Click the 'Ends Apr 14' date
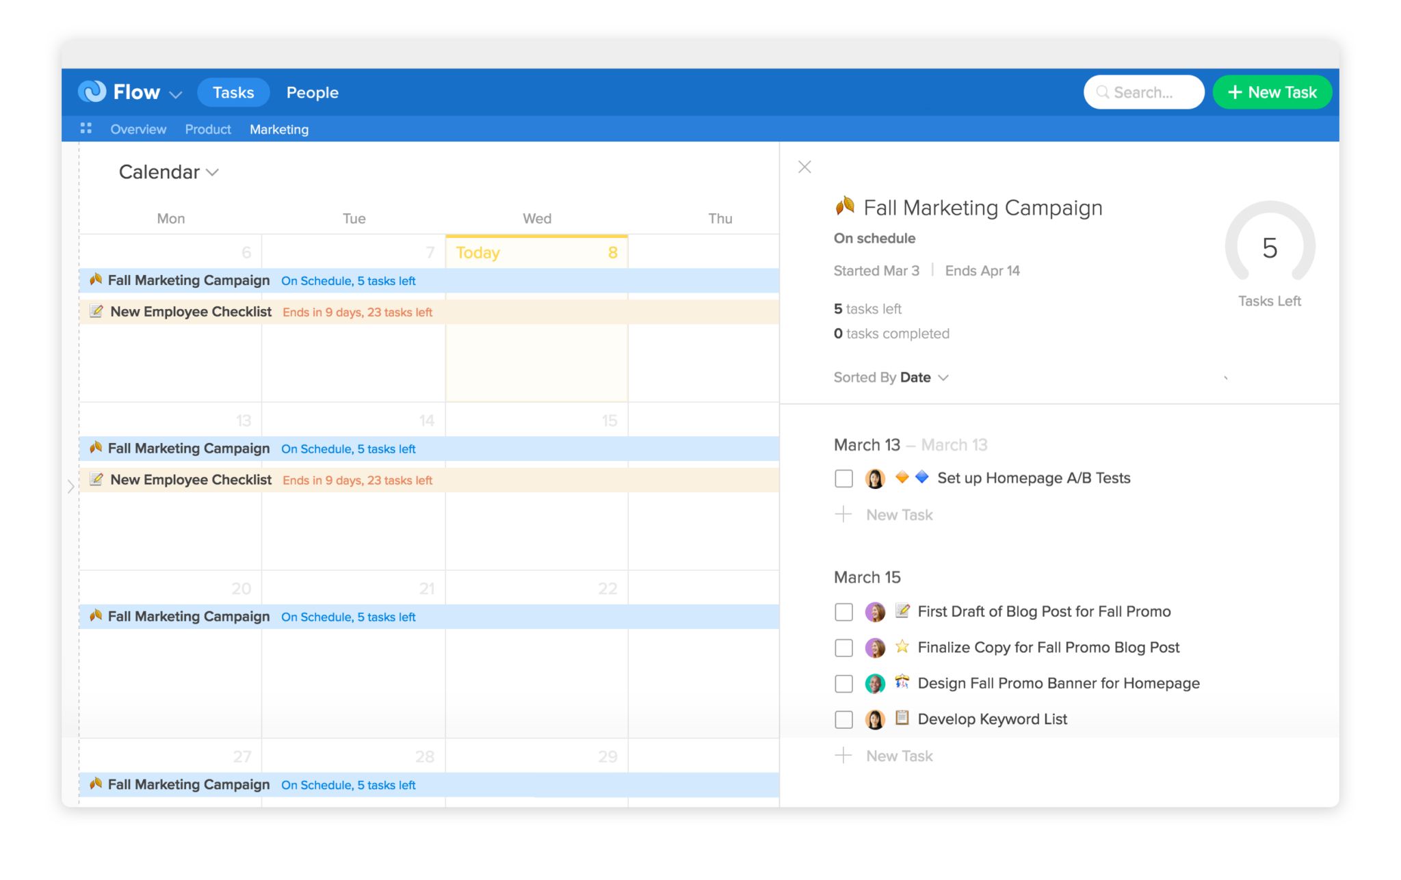Image resolution: width=1401 pixels, height=880 pixels. (x=982, y=271)
